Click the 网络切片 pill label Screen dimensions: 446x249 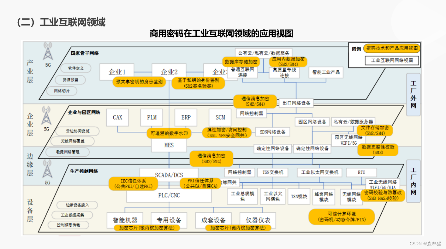click(62, 91)
